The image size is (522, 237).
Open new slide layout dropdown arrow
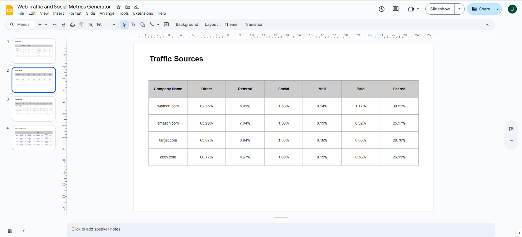[46, 24]
